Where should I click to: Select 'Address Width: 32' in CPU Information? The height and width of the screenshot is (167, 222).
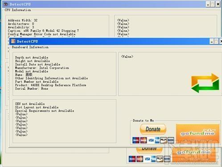click(x=23, y=20)
